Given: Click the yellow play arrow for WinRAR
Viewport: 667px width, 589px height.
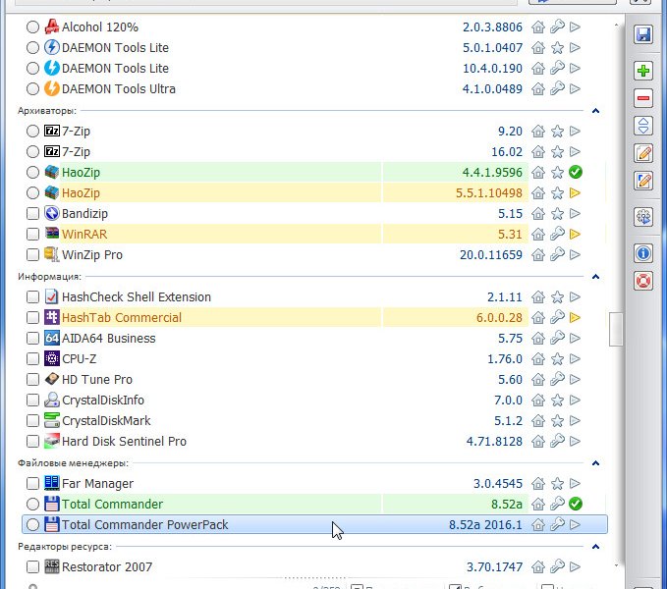Looking at the screenshot, I should tap(575, 234).
